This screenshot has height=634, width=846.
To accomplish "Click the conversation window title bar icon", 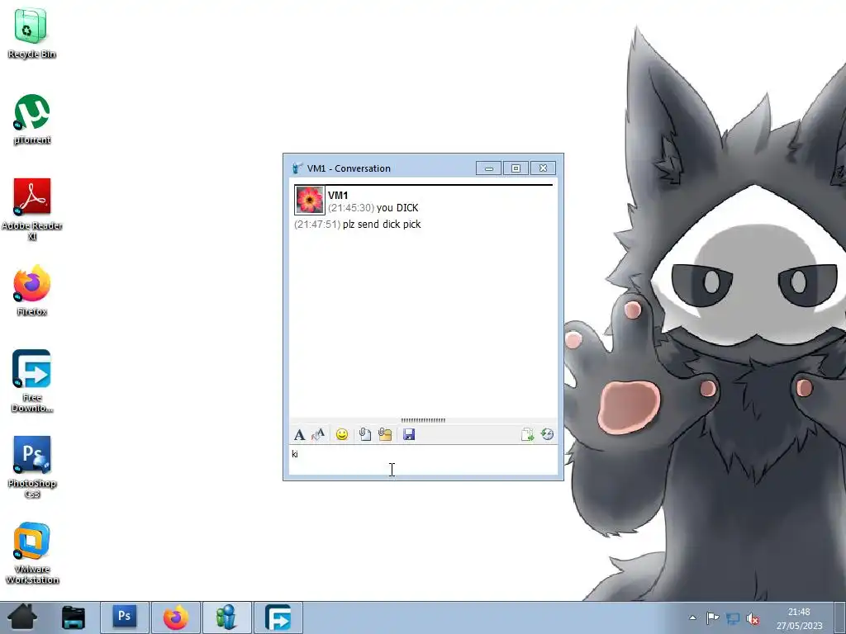I will pyautogui.click(x=297, y=168).
